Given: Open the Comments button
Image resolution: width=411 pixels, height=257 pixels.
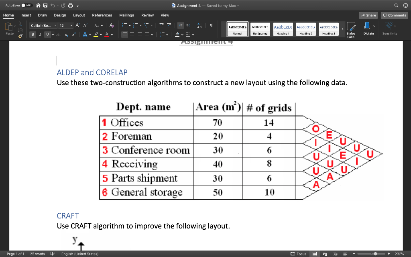Looking at the screenshot, I should click(x=395, y=15).
